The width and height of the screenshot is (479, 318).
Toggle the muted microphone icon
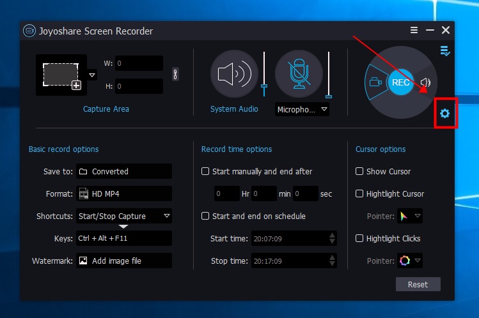299,74
